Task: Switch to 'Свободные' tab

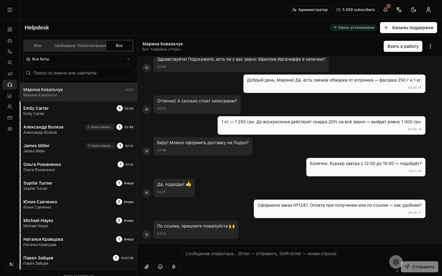Action: pos(65,46)
